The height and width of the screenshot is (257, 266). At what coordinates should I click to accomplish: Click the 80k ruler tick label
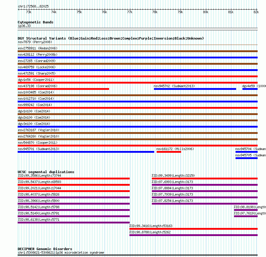[206, 12]
